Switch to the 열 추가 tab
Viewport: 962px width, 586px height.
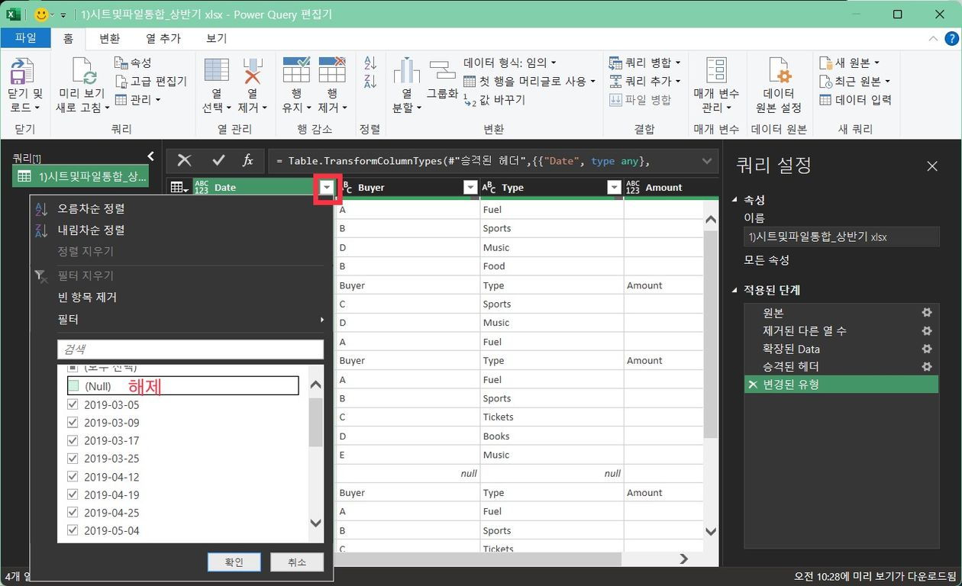[163, 37]
